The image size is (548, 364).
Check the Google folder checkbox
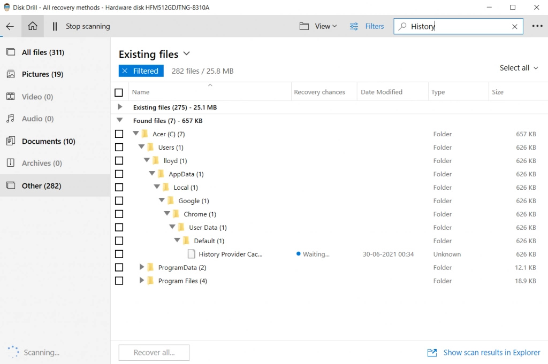[119, 200]
